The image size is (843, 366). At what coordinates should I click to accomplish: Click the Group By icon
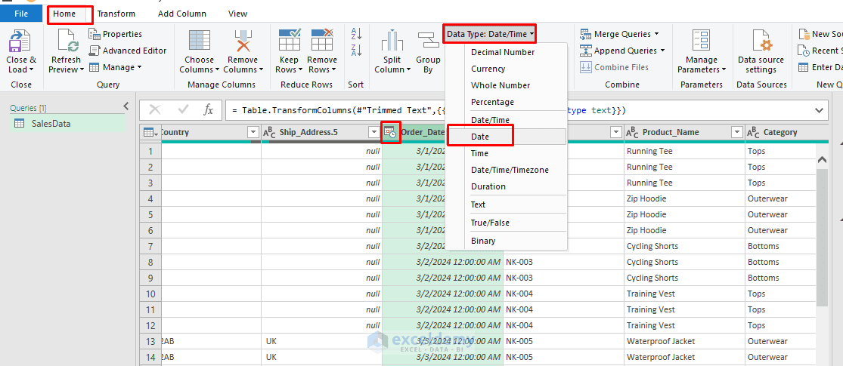click(429, 42)
